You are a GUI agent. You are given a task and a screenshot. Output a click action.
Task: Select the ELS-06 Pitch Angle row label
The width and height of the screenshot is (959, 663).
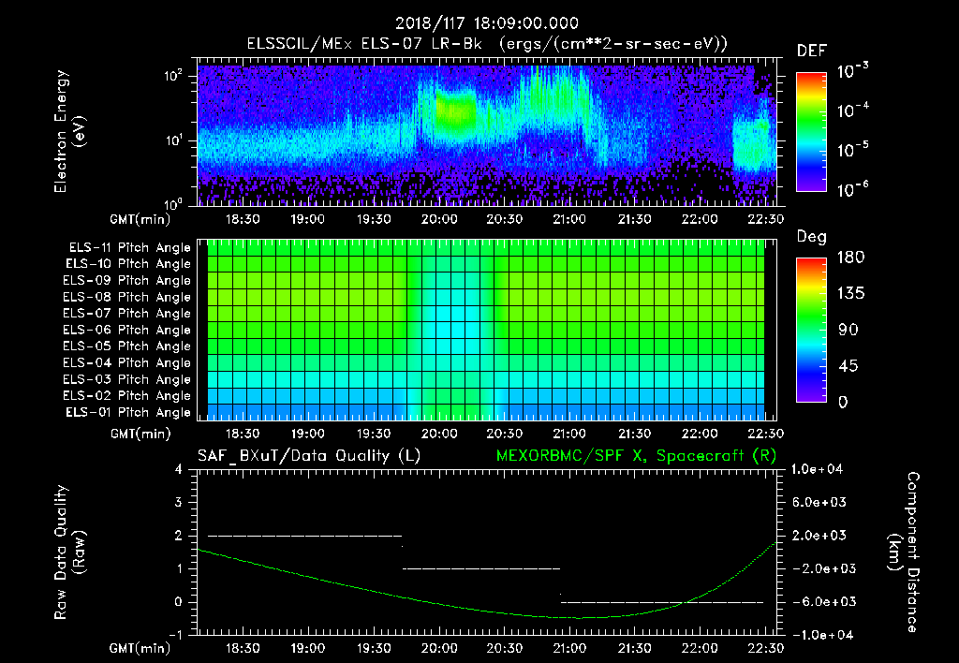click(x=127, y=330)
